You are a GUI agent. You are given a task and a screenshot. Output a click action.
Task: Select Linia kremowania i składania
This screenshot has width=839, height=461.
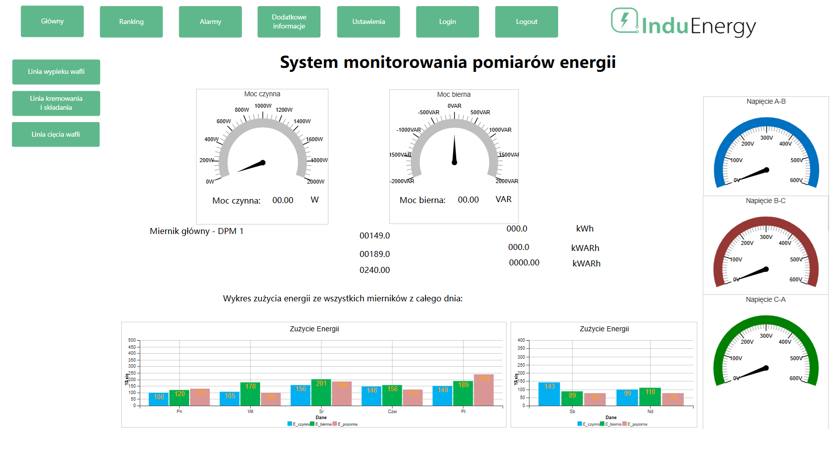click(x=56, y=103)
